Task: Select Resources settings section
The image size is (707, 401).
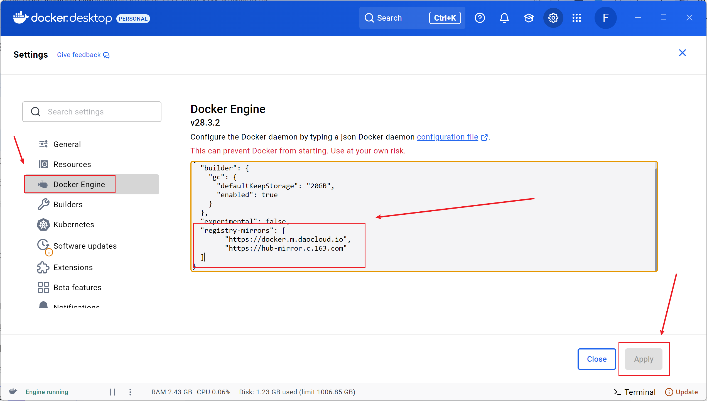Action: click(92, 164)
